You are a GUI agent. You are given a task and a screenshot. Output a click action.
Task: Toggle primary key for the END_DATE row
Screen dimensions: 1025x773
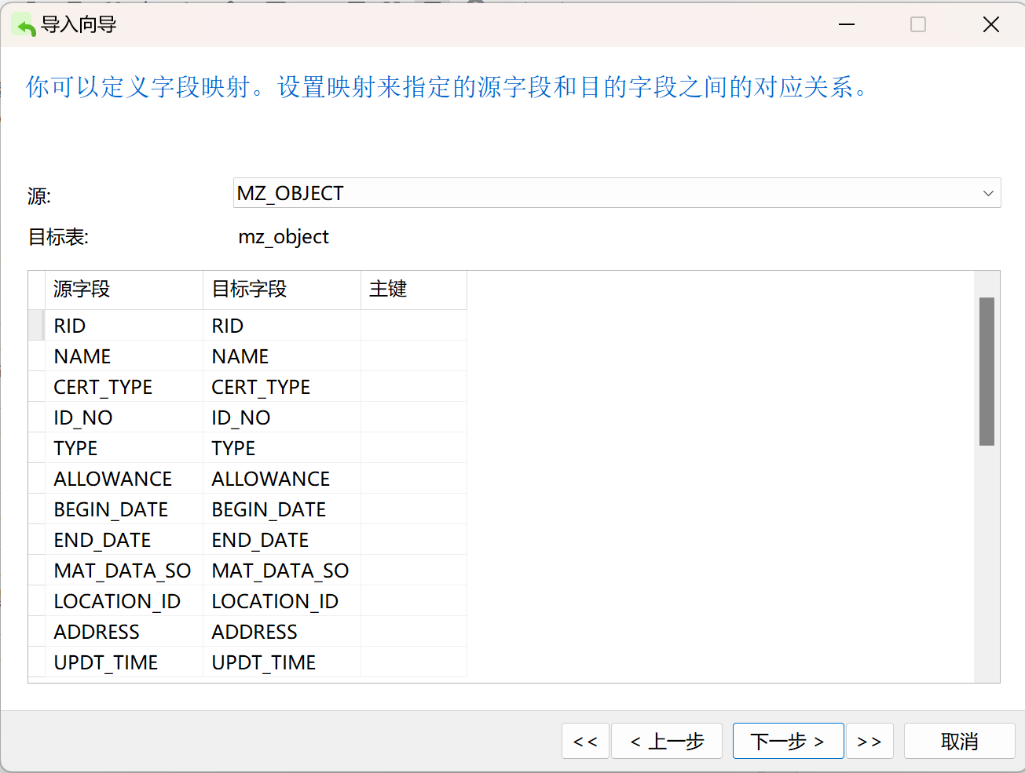coord(414,540)
